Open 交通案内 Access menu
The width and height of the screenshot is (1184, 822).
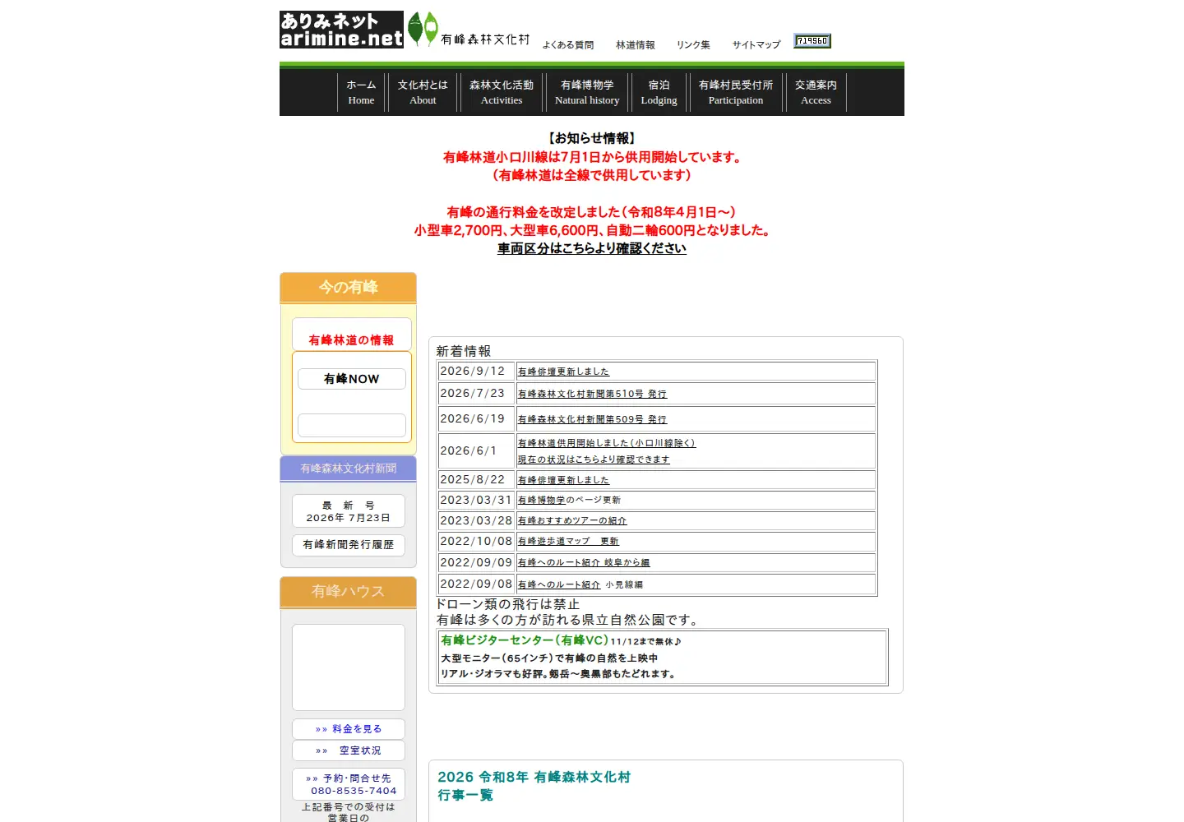click(816, 92)
